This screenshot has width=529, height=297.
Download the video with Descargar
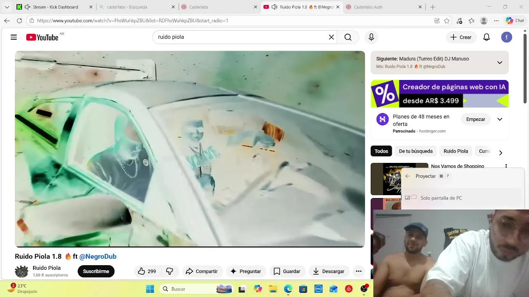pyautogui.click(x=329, y=271)
